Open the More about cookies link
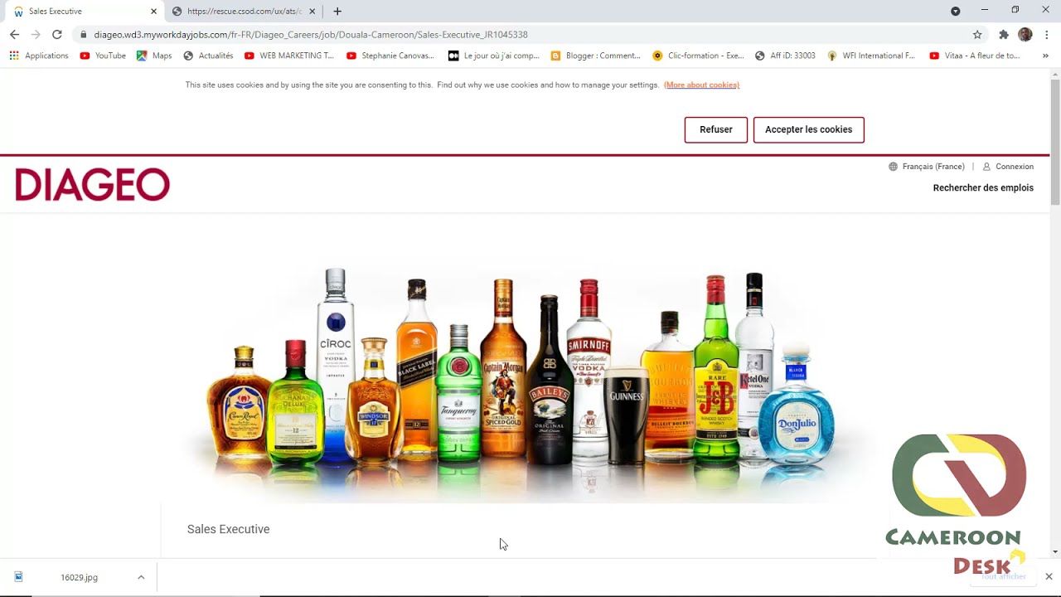Viewport: 1061px width, 597px height. pyautogui.click(x=701, y=85)
